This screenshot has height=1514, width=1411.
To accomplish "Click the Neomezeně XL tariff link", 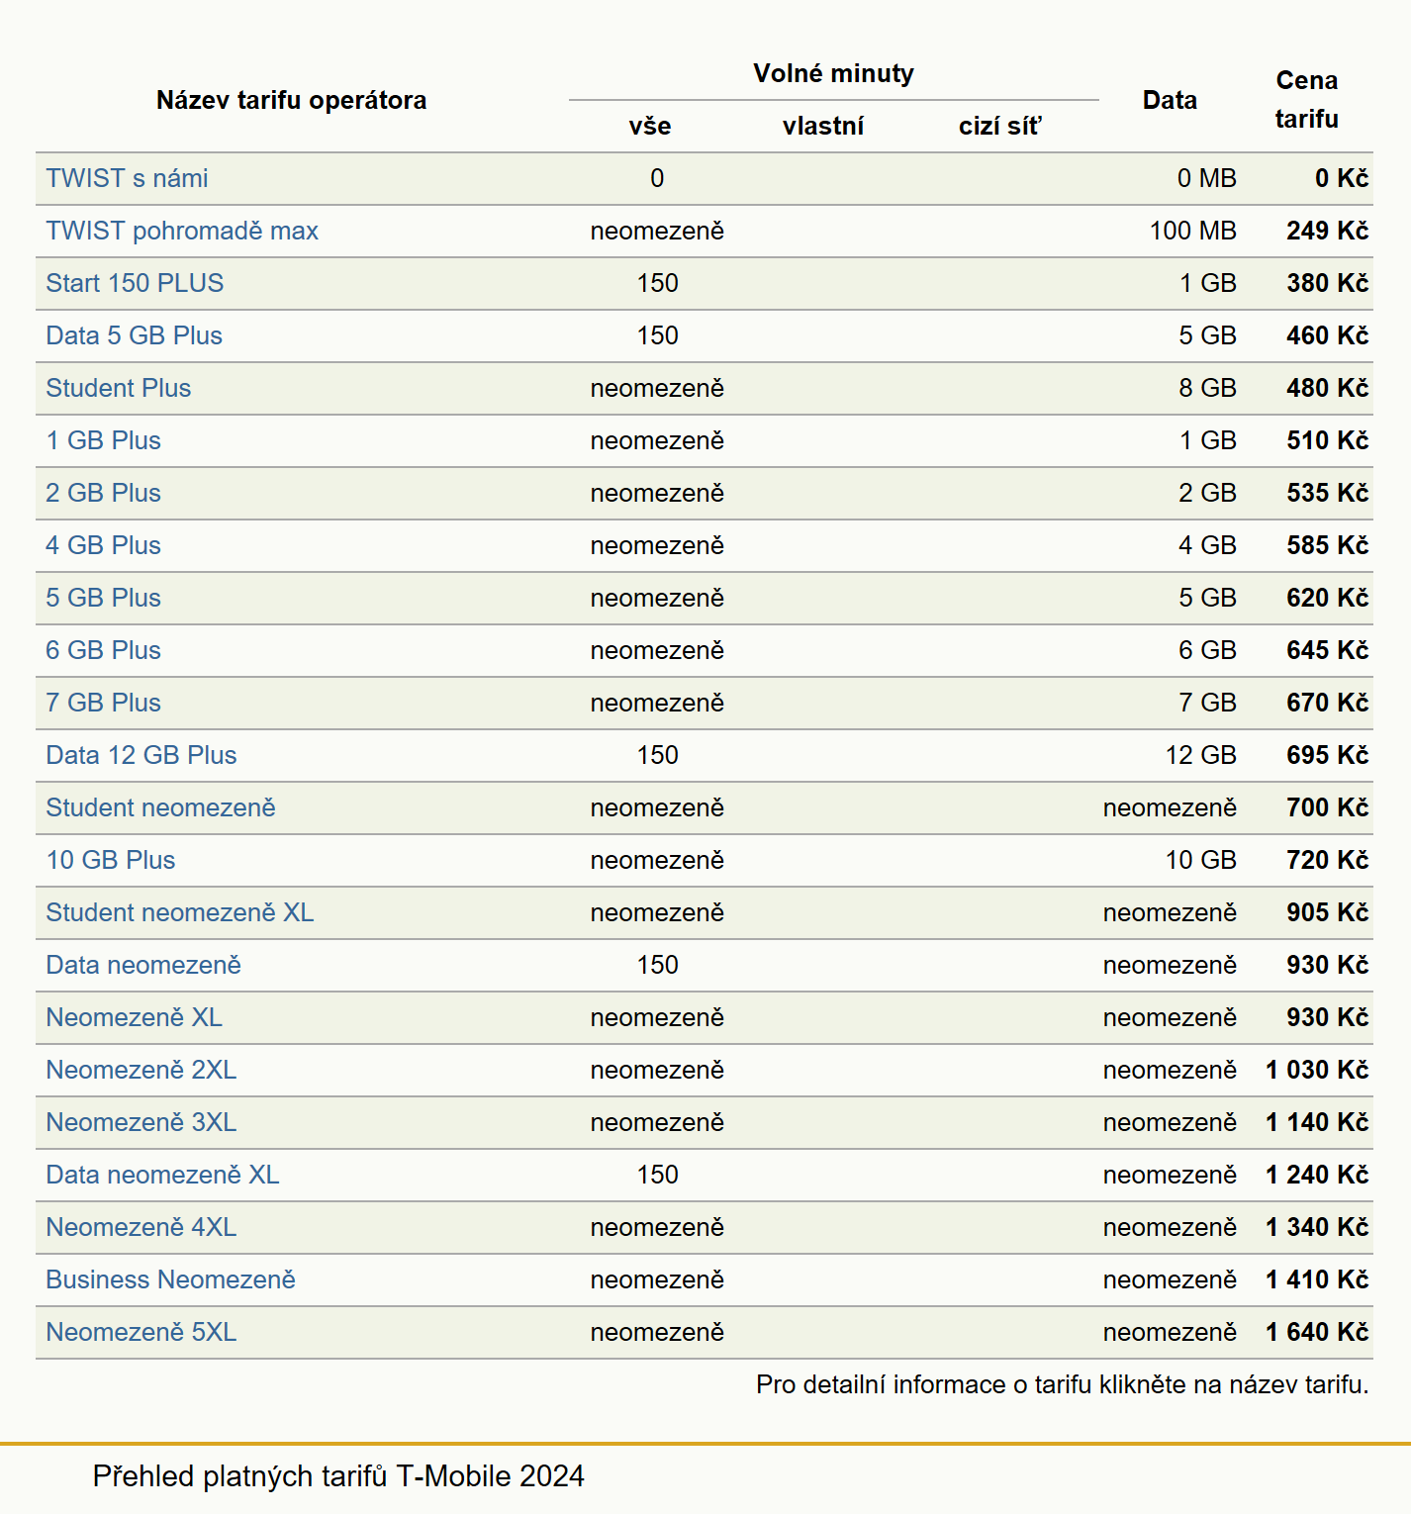I will (135, 1017).
